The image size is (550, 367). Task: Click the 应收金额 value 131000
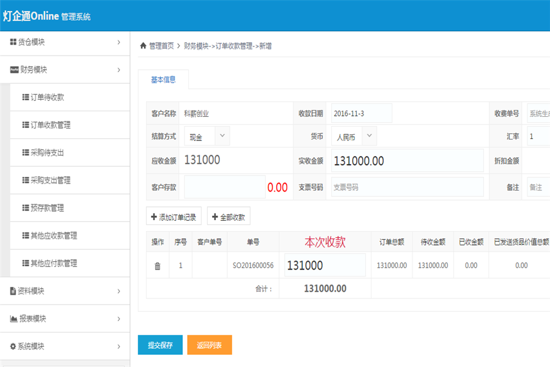pyautogui.click(x=202, y=160)
